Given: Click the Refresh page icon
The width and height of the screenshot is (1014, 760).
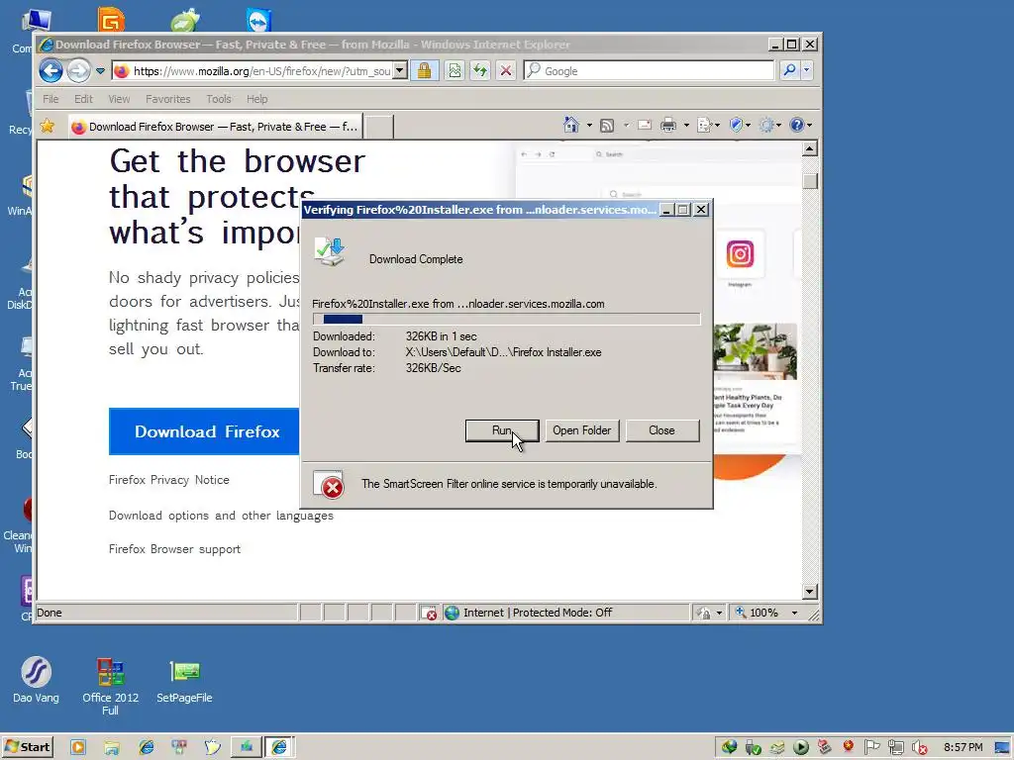Looking at the screenshot, I should pos(480,70).
